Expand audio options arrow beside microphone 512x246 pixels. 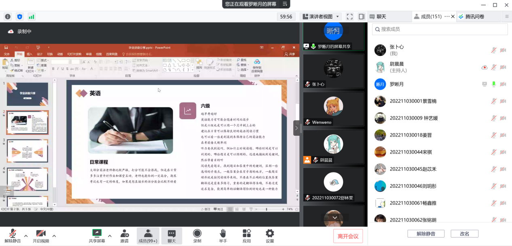(x=26, y=236)
